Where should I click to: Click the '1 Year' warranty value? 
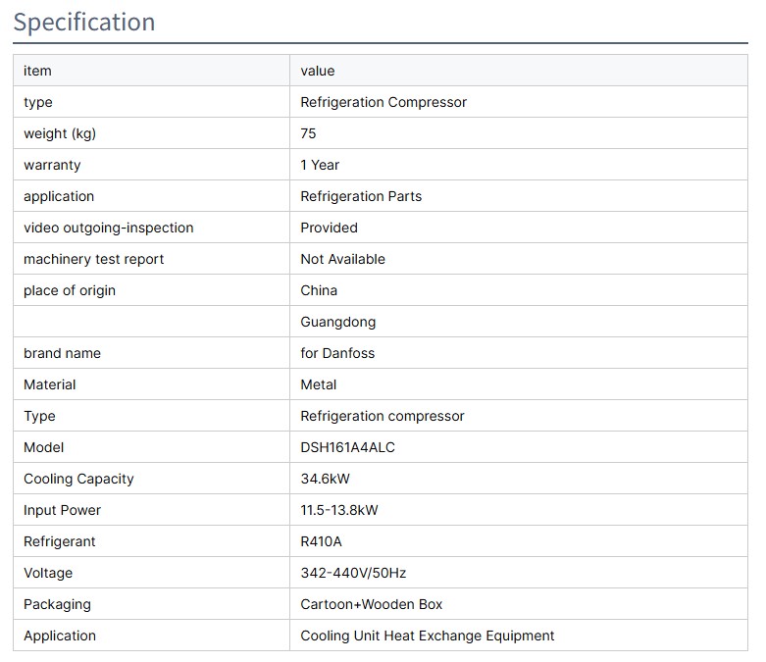click(x=320, y=165)
